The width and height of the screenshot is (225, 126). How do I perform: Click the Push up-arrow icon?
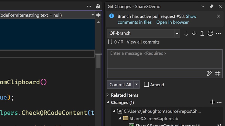202,33
